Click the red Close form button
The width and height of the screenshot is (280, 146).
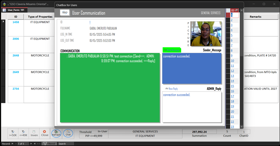(45, 133)
